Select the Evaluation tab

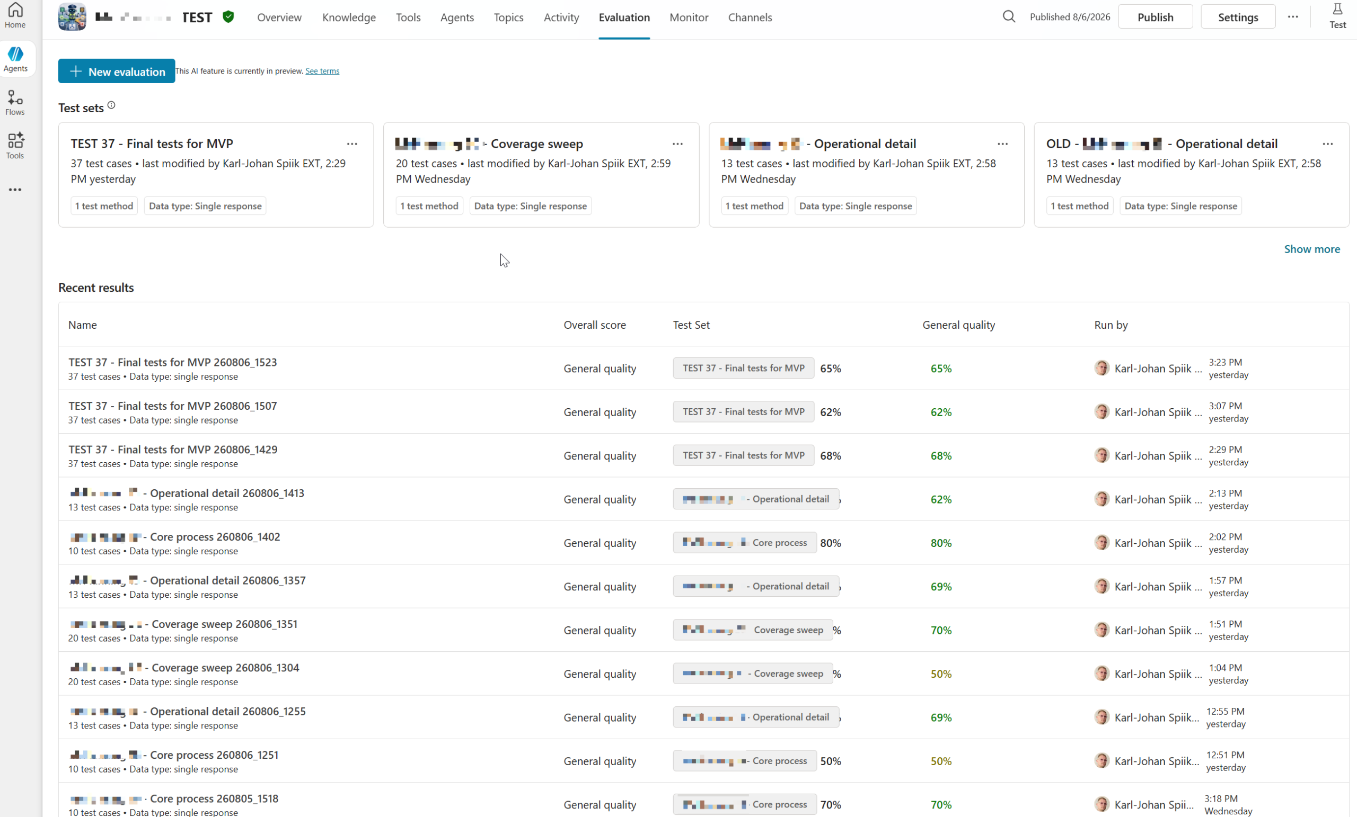tap(624, 17)
